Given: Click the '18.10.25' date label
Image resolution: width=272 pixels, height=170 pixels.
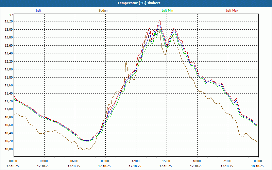Looking at the screenshot, I should pos(257,166).
